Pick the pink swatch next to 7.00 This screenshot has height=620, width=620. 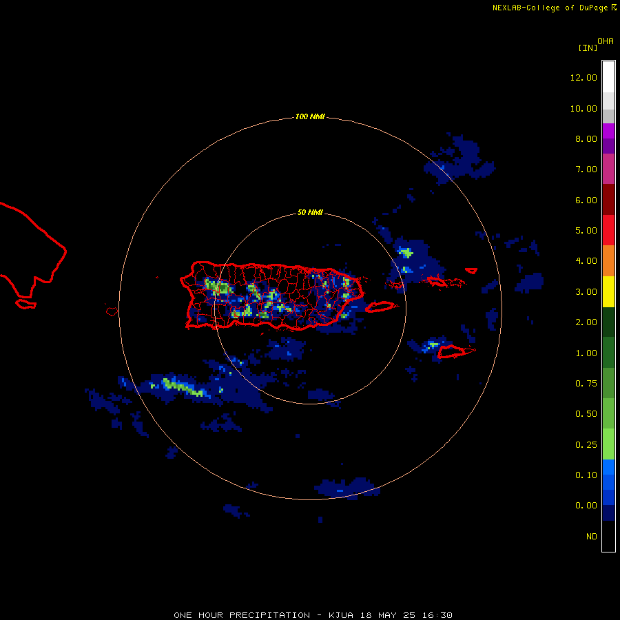point(608,169)
